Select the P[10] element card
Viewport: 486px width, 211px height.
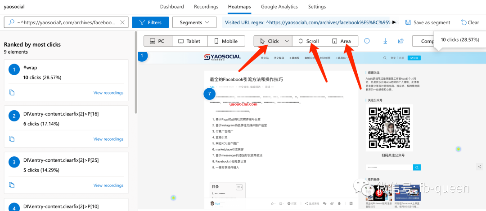coord(66,205)
